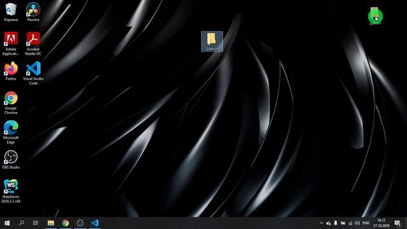Open the clock showing 18:12
Image resolution: width=407 pixels, height=229 pixels.
click(x=382, y=223)
